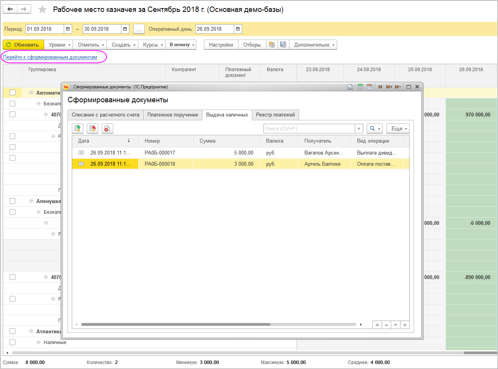Follow link Перейти к сформированным документам

50,57
